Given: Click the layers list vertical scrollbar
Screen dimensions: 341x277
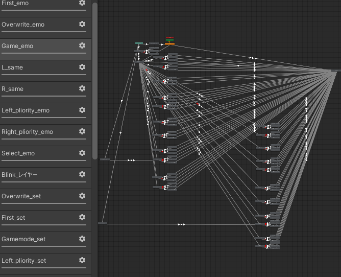Looking at the screenshot, I should (x=95, y=81).
